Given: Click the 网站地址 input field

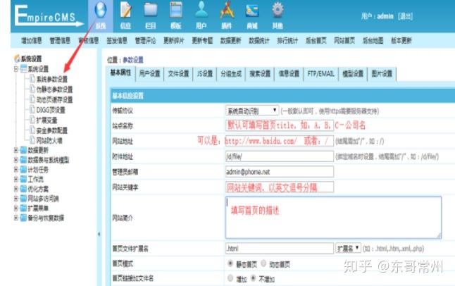Looking at the screenshot, I should [280, 141].
